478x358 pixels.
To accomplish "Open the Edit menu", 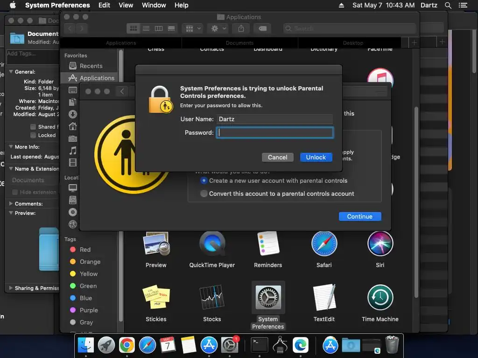I will [104, 5].
